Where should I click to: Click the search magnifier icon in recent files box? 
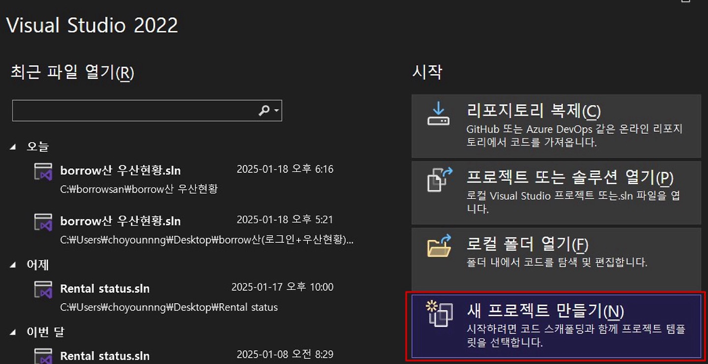click(264, 111)
